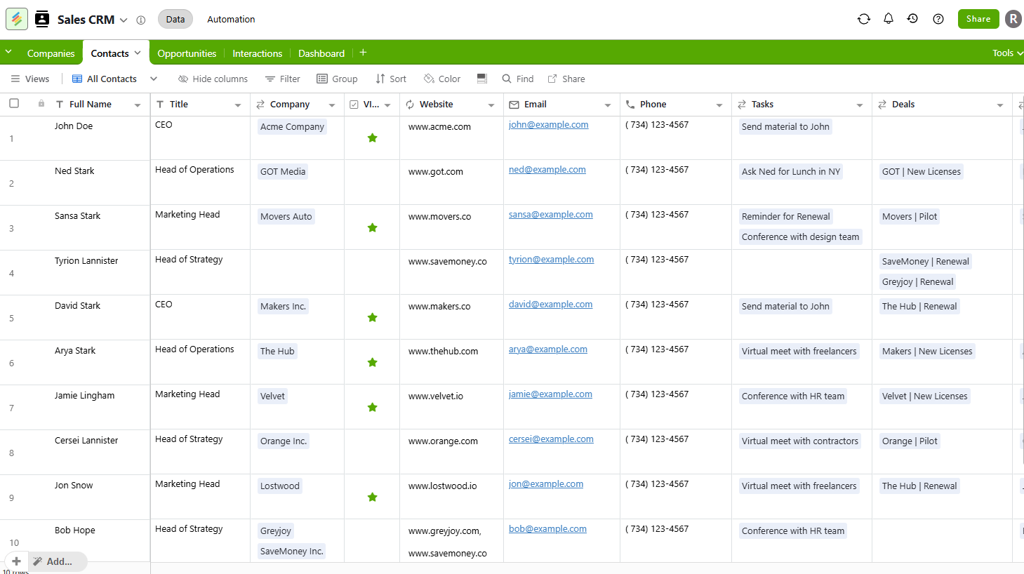
Task: Open the Automation tab
Action: tap(231, 19)
